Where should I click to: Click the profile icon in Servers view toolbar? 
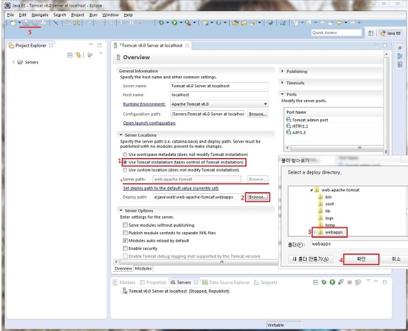point(341,282)
